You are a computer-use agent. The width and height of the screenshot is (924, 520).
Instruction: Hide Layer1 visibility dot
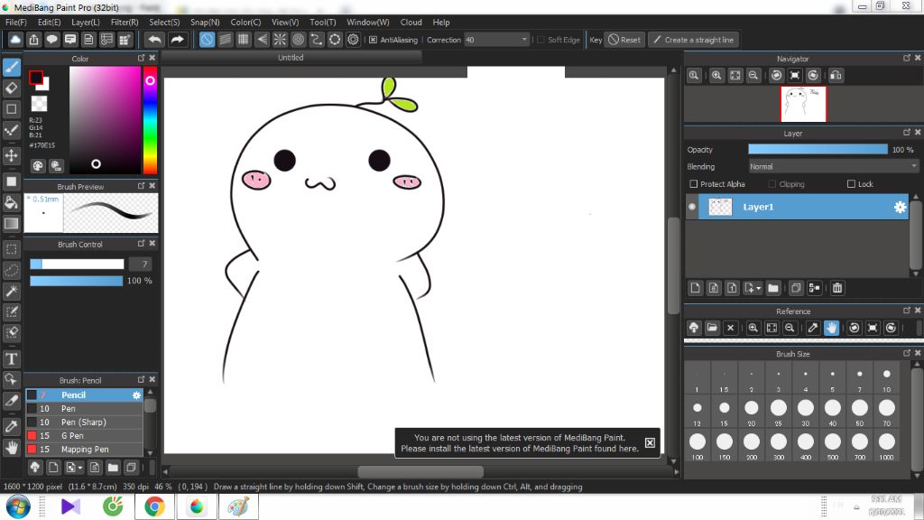click(x=692, y=207)
